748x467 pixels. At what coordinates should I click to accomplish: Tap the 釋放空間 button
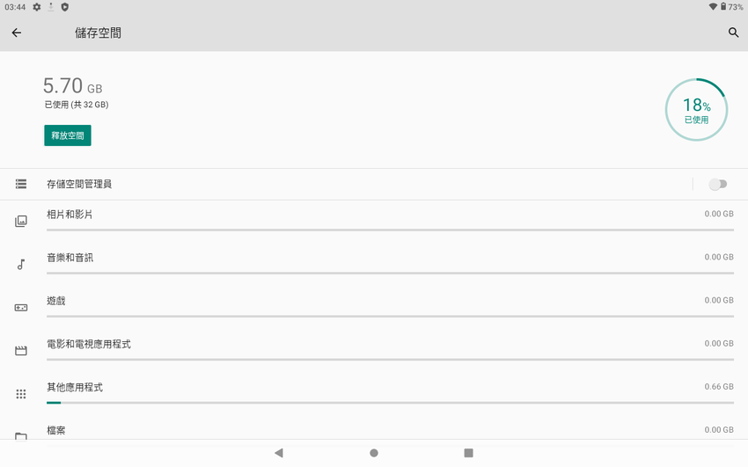click(x=68, y=135)
